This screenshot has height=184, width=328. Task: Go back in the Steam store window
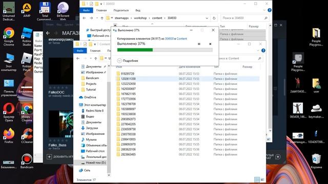[x=48, y=33]
